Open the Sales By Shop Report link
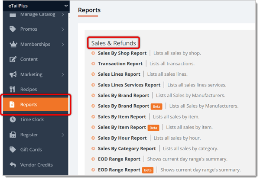This screenshot has height=180, width=260. [x=122, y=53]
